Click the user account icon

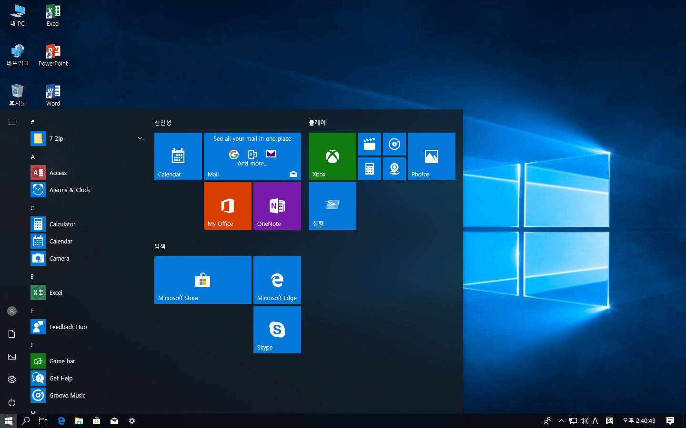[x=12, y=311]
